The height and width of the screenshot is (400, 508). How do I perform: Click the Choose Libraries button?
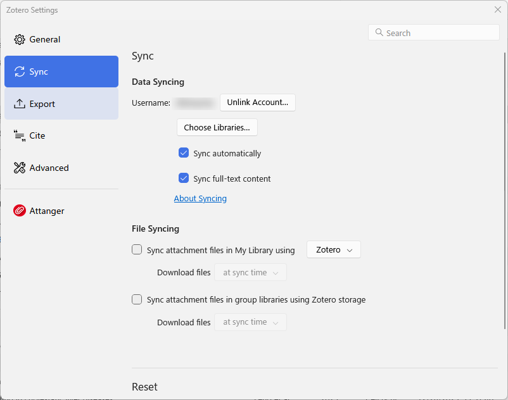217,127
